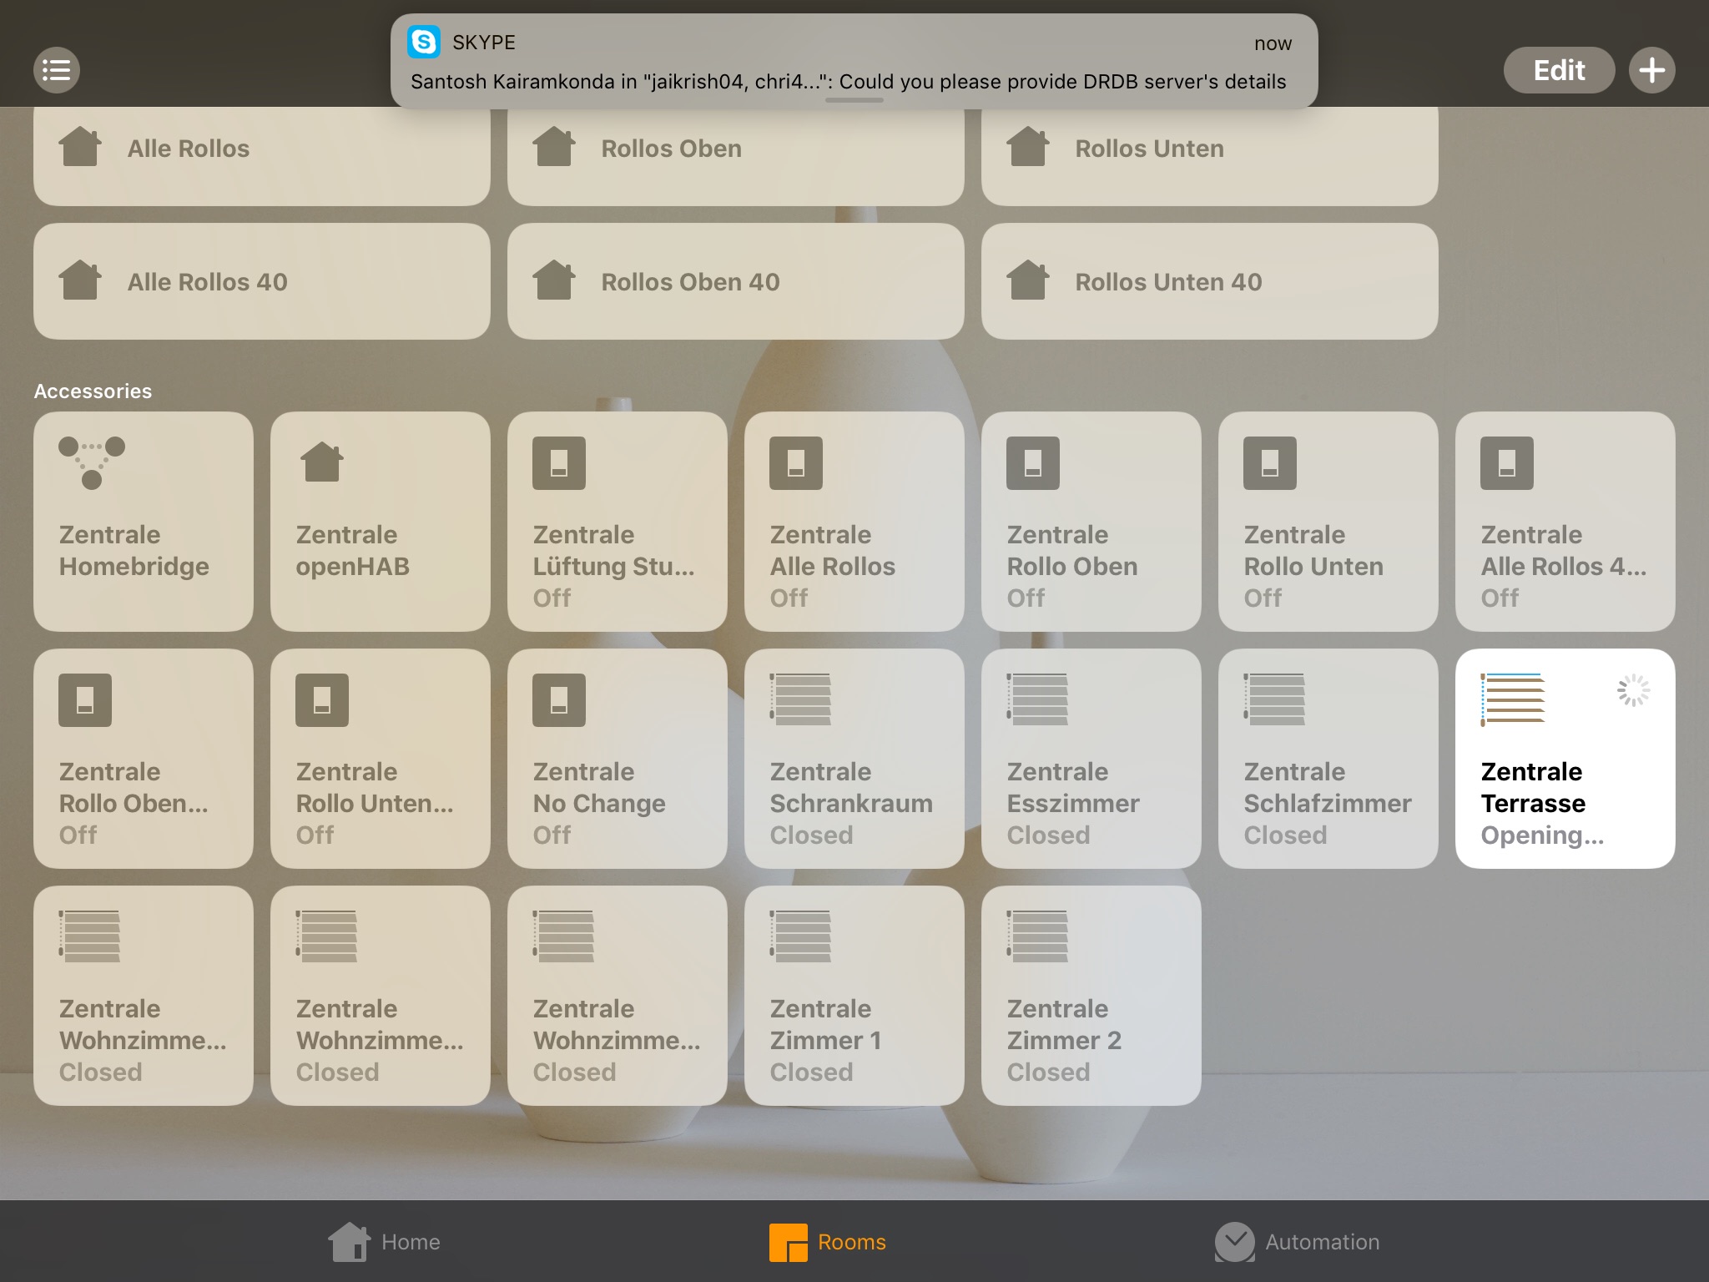The width and height of the screenshot is (1709, 1282).
Task: Activate the Rollos Oben 40 scene
Action: tap(735, 281)
